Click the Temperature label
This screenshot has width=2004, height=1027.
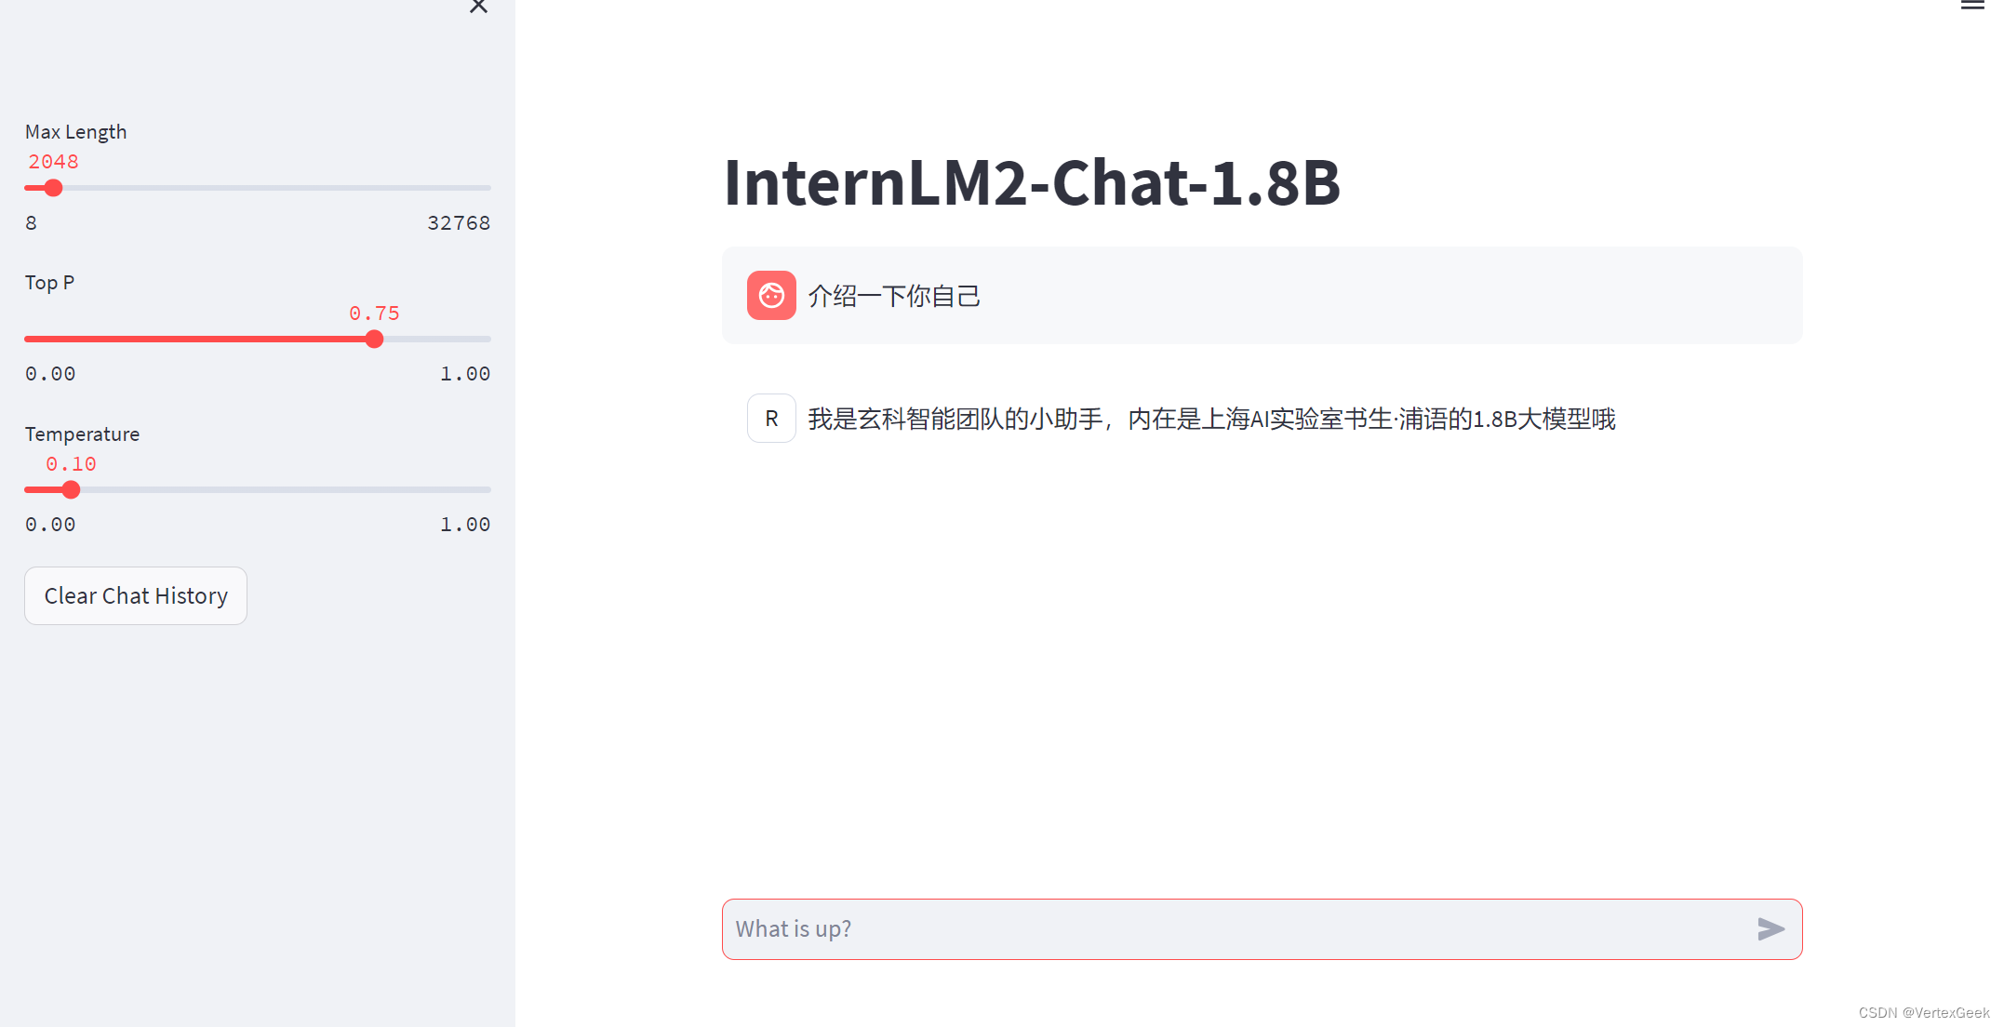[82, 434]
